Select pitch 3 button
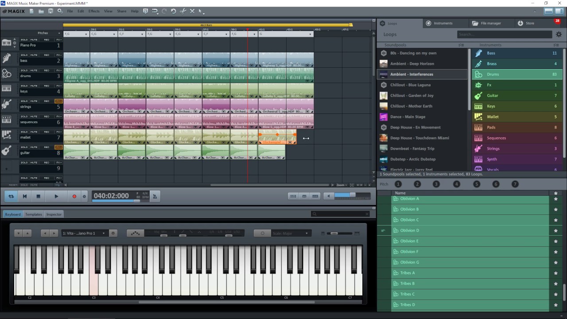 click(x=436, y=184)
